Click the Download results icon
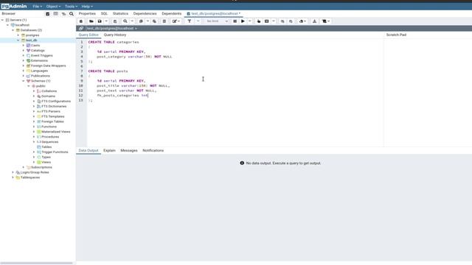This screenshot has width=472, height=265. (315, 21)
